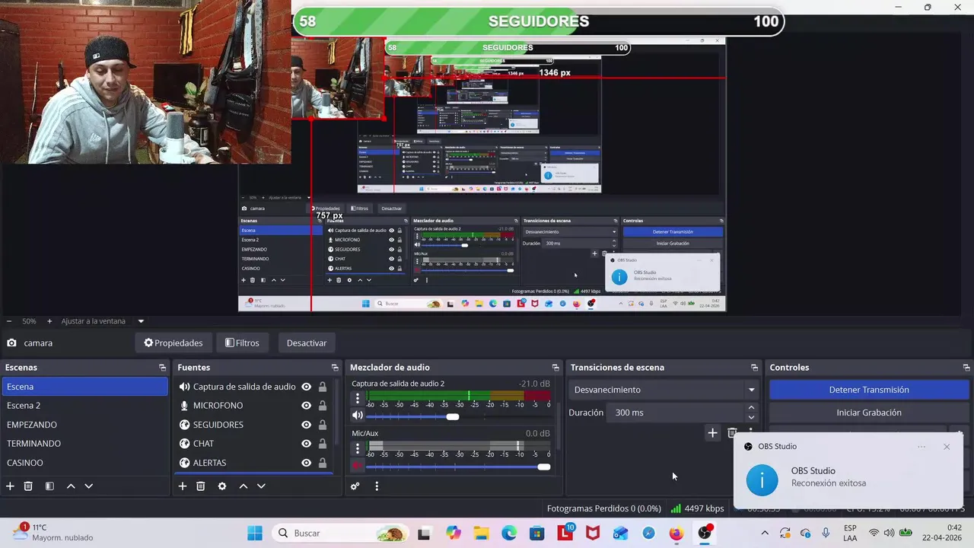This screenshot has height=548, width=974.
Task: Zoom in preview with plus icon
Action: pos(49,321)
